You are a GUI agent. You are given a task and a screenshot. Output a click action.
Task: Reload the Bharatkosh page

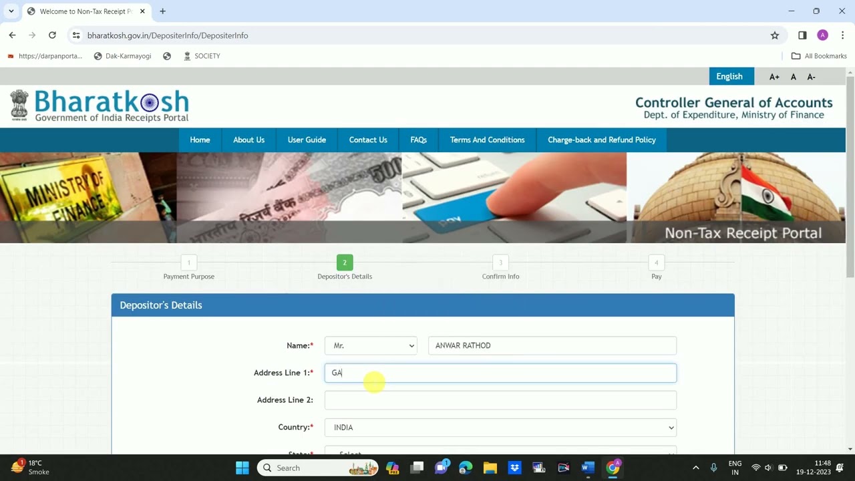pyautogui.click(x=52, y=35)
